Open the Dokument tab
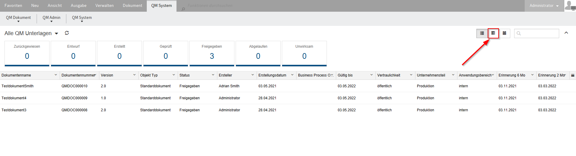 132,6
